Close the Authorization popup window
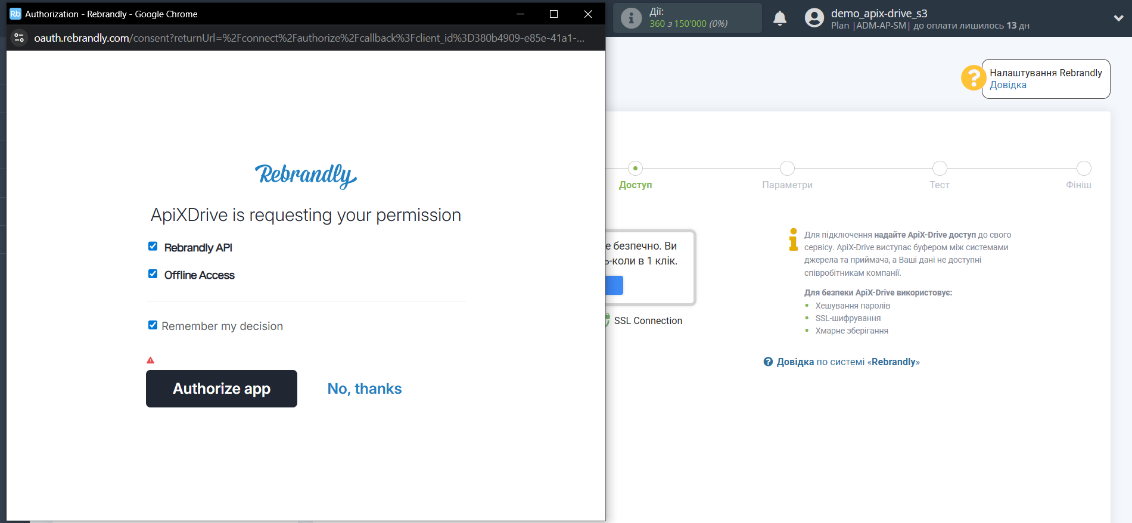This screenshot has width=1132, height=523. 588,14
